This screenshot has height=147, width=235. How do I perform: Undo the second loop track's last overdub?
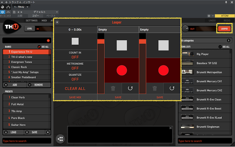(172, 88)
